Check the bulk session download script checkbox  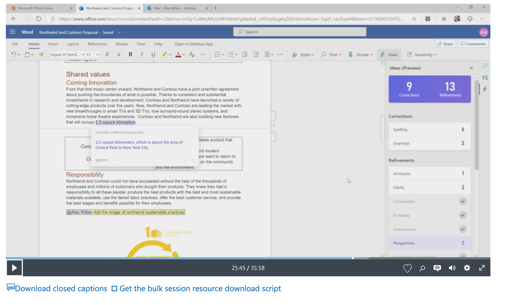click(x=114, y=289)
